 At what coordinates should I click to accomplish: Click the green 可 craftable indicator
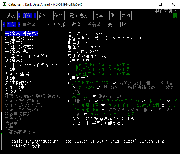tap(175, 16)
